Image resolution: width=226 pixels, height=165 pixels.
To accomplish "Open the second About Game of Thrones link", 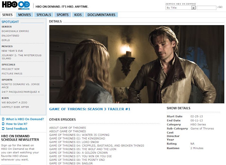I will (67, 131).
